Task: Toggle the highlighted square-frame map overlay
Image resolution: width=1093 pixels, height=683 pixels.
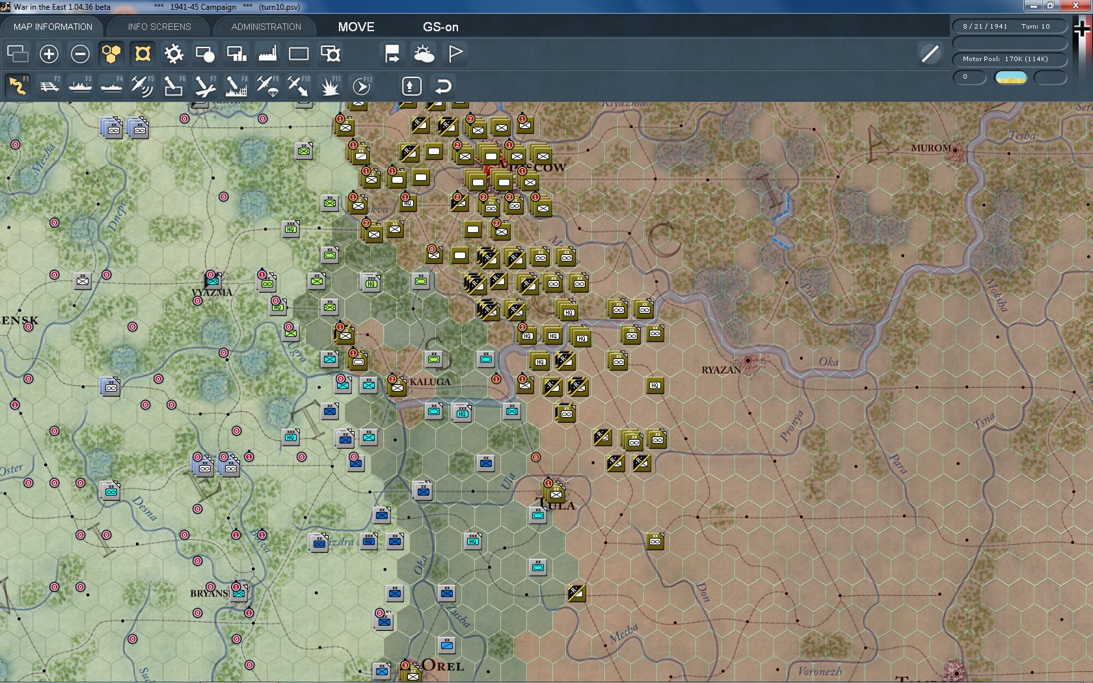Action: click(x=142, y=53)
